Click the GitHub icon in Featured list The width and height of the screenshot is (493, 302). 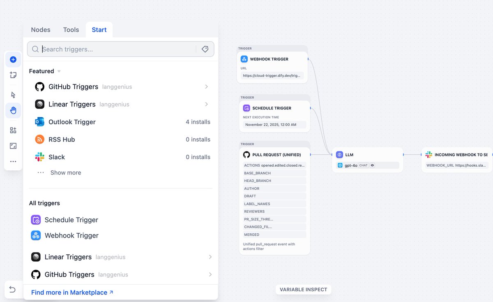point(40,87)
